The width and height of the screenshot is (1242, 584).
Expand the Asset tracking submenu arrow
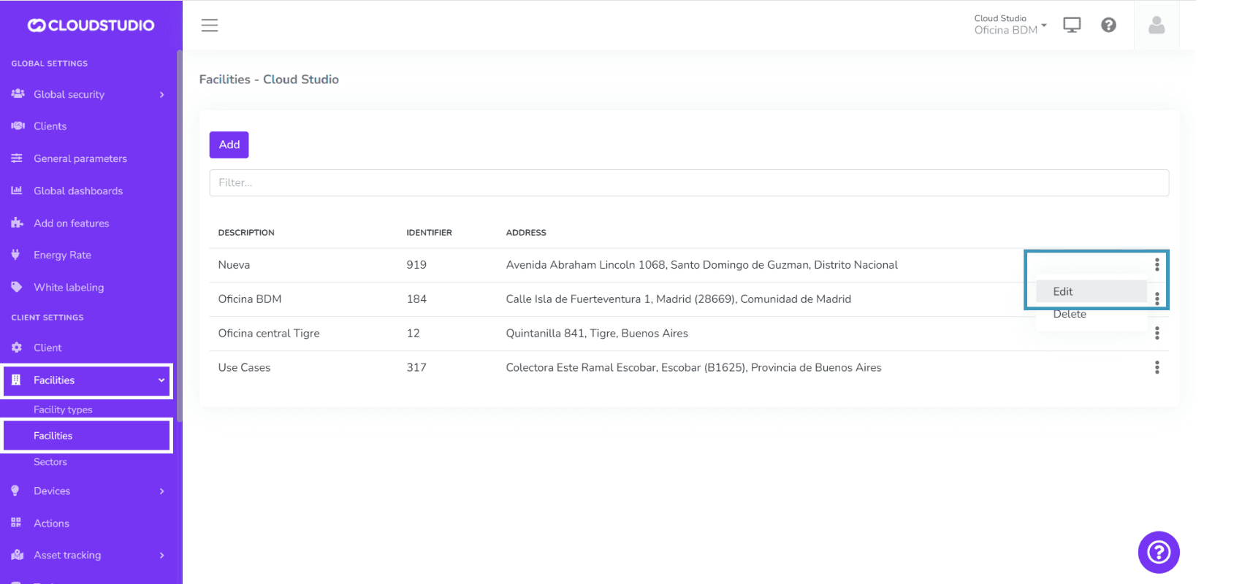pyautogui.click(x=162, y=555)
